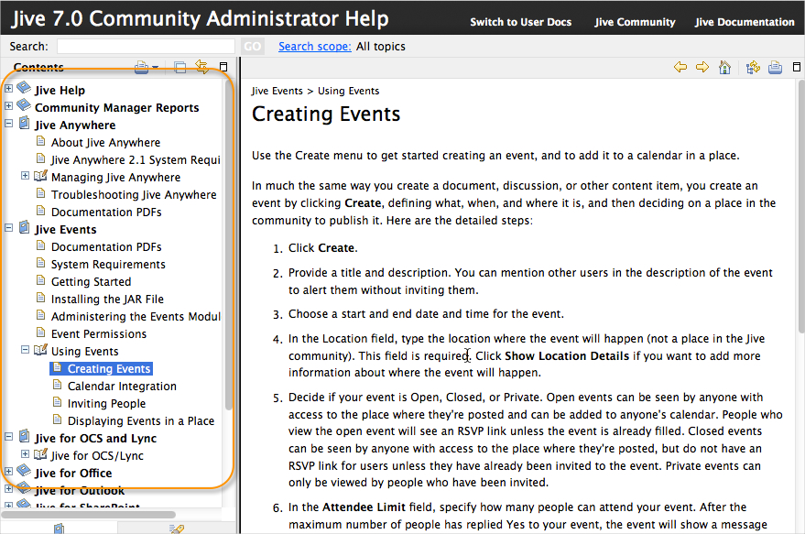Click book icon beside Jive for Office

[24, 471]
